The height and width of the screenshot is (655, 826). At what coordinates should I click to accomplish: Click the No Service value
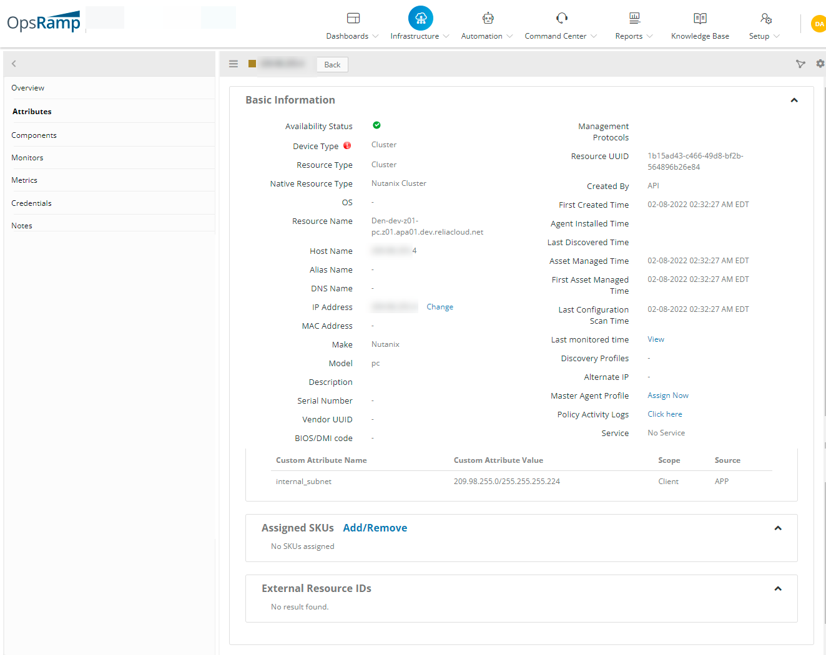click(666, 433)
